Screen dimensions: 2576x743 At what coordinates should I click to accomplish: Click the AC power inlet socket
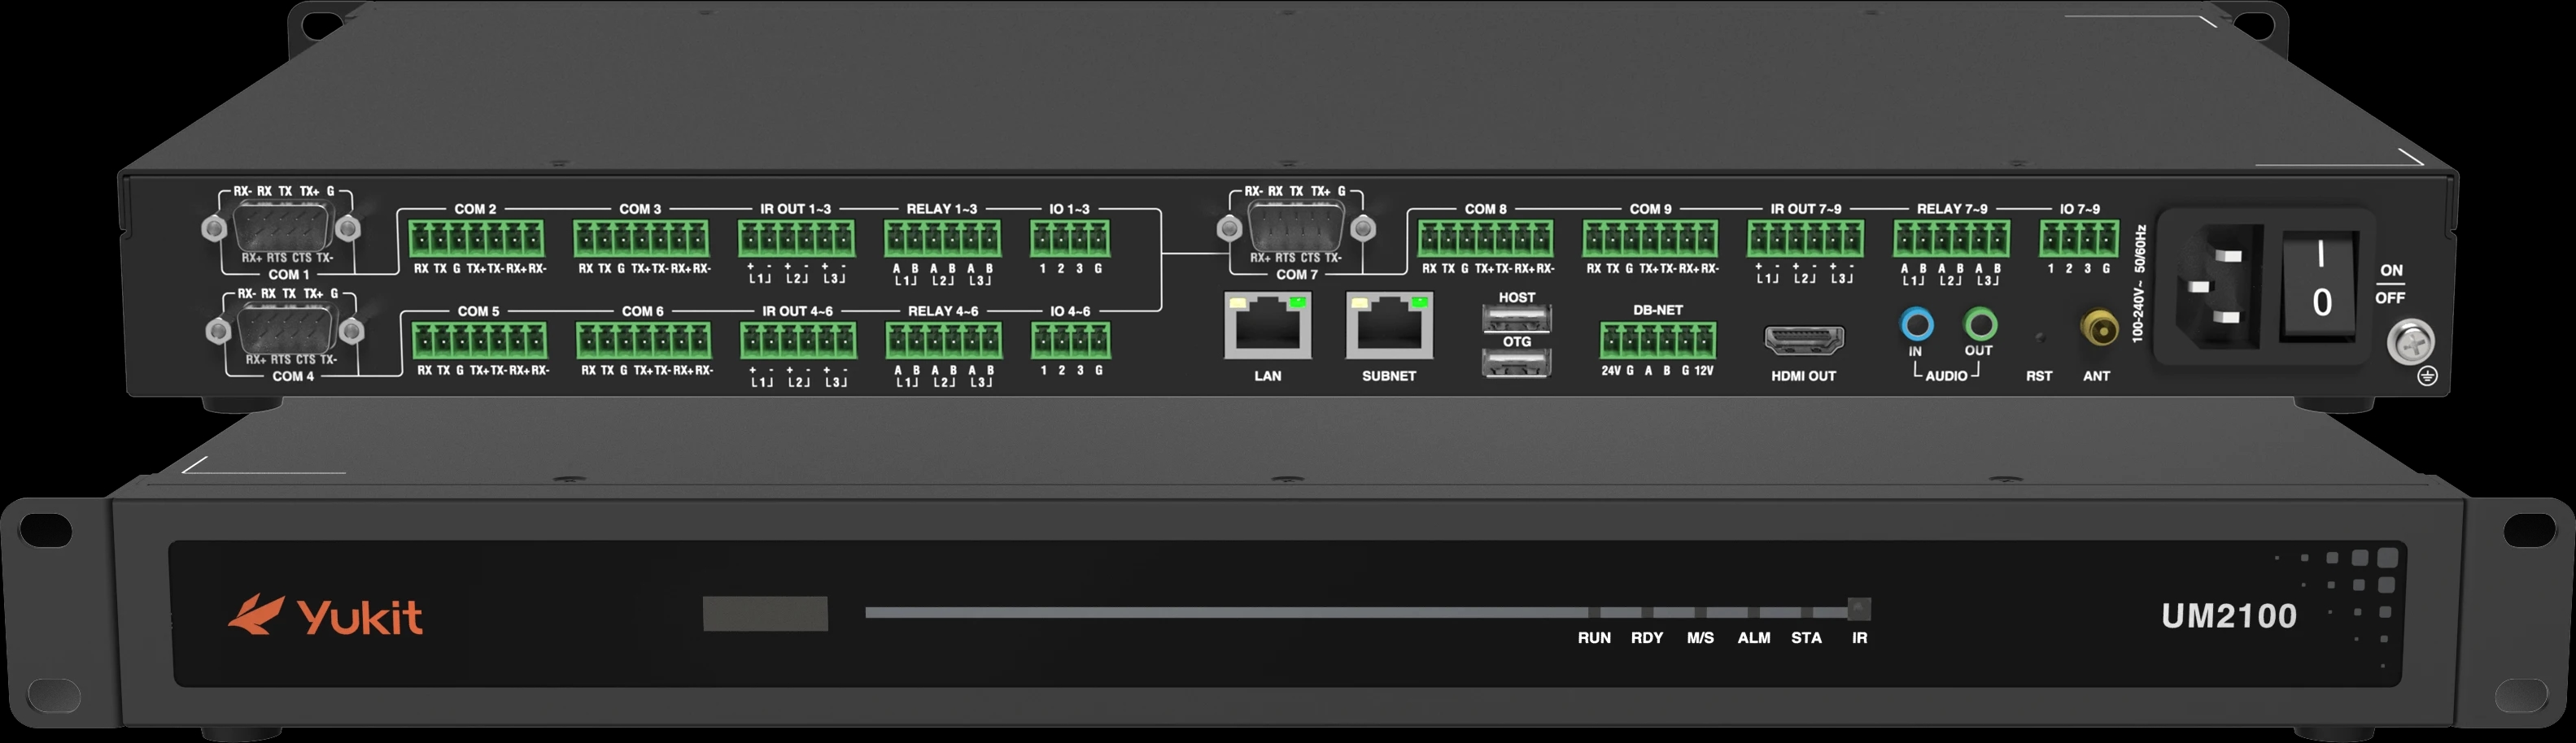pyautogui.click(x=2220, y=288)
